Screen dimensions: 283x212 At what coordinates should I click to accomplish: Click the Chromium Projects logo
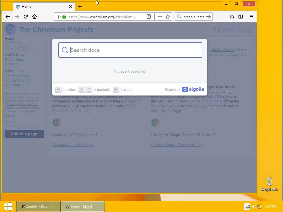click(x=11, y=29)
